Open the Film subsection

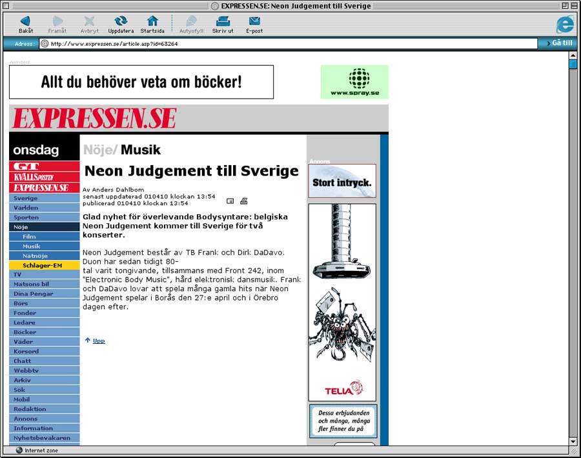click(x=44, y=237)
